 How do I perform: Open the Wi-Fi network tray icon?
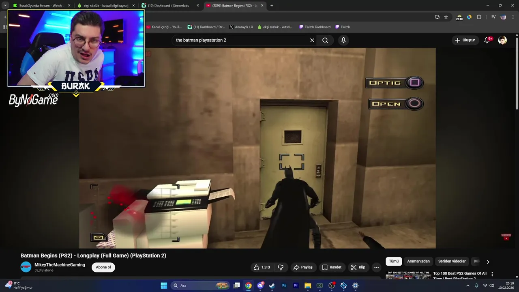[x=485, y=286]
